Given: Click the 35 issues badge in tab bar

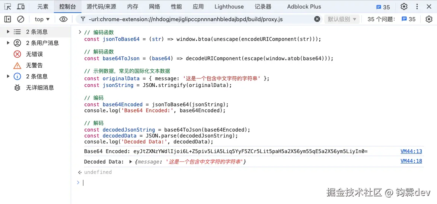Looking at the screenshot, I should (383, 7).
